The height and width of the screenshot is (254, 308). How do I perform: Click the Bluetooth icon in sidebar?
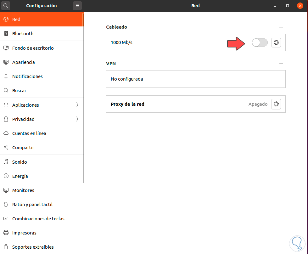click(x=6, y=34)
